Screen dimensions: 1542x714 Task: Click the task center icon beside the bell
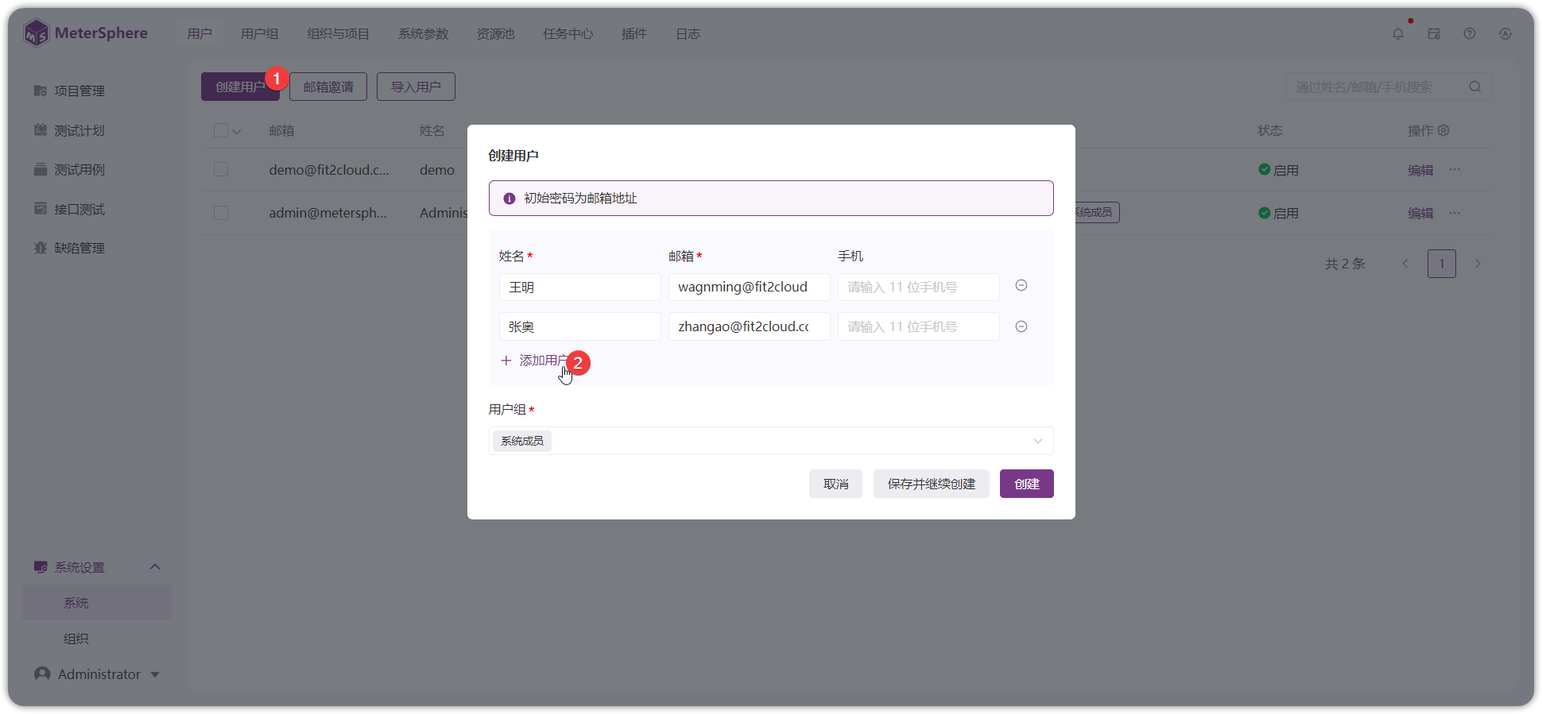coord(1434,33)
